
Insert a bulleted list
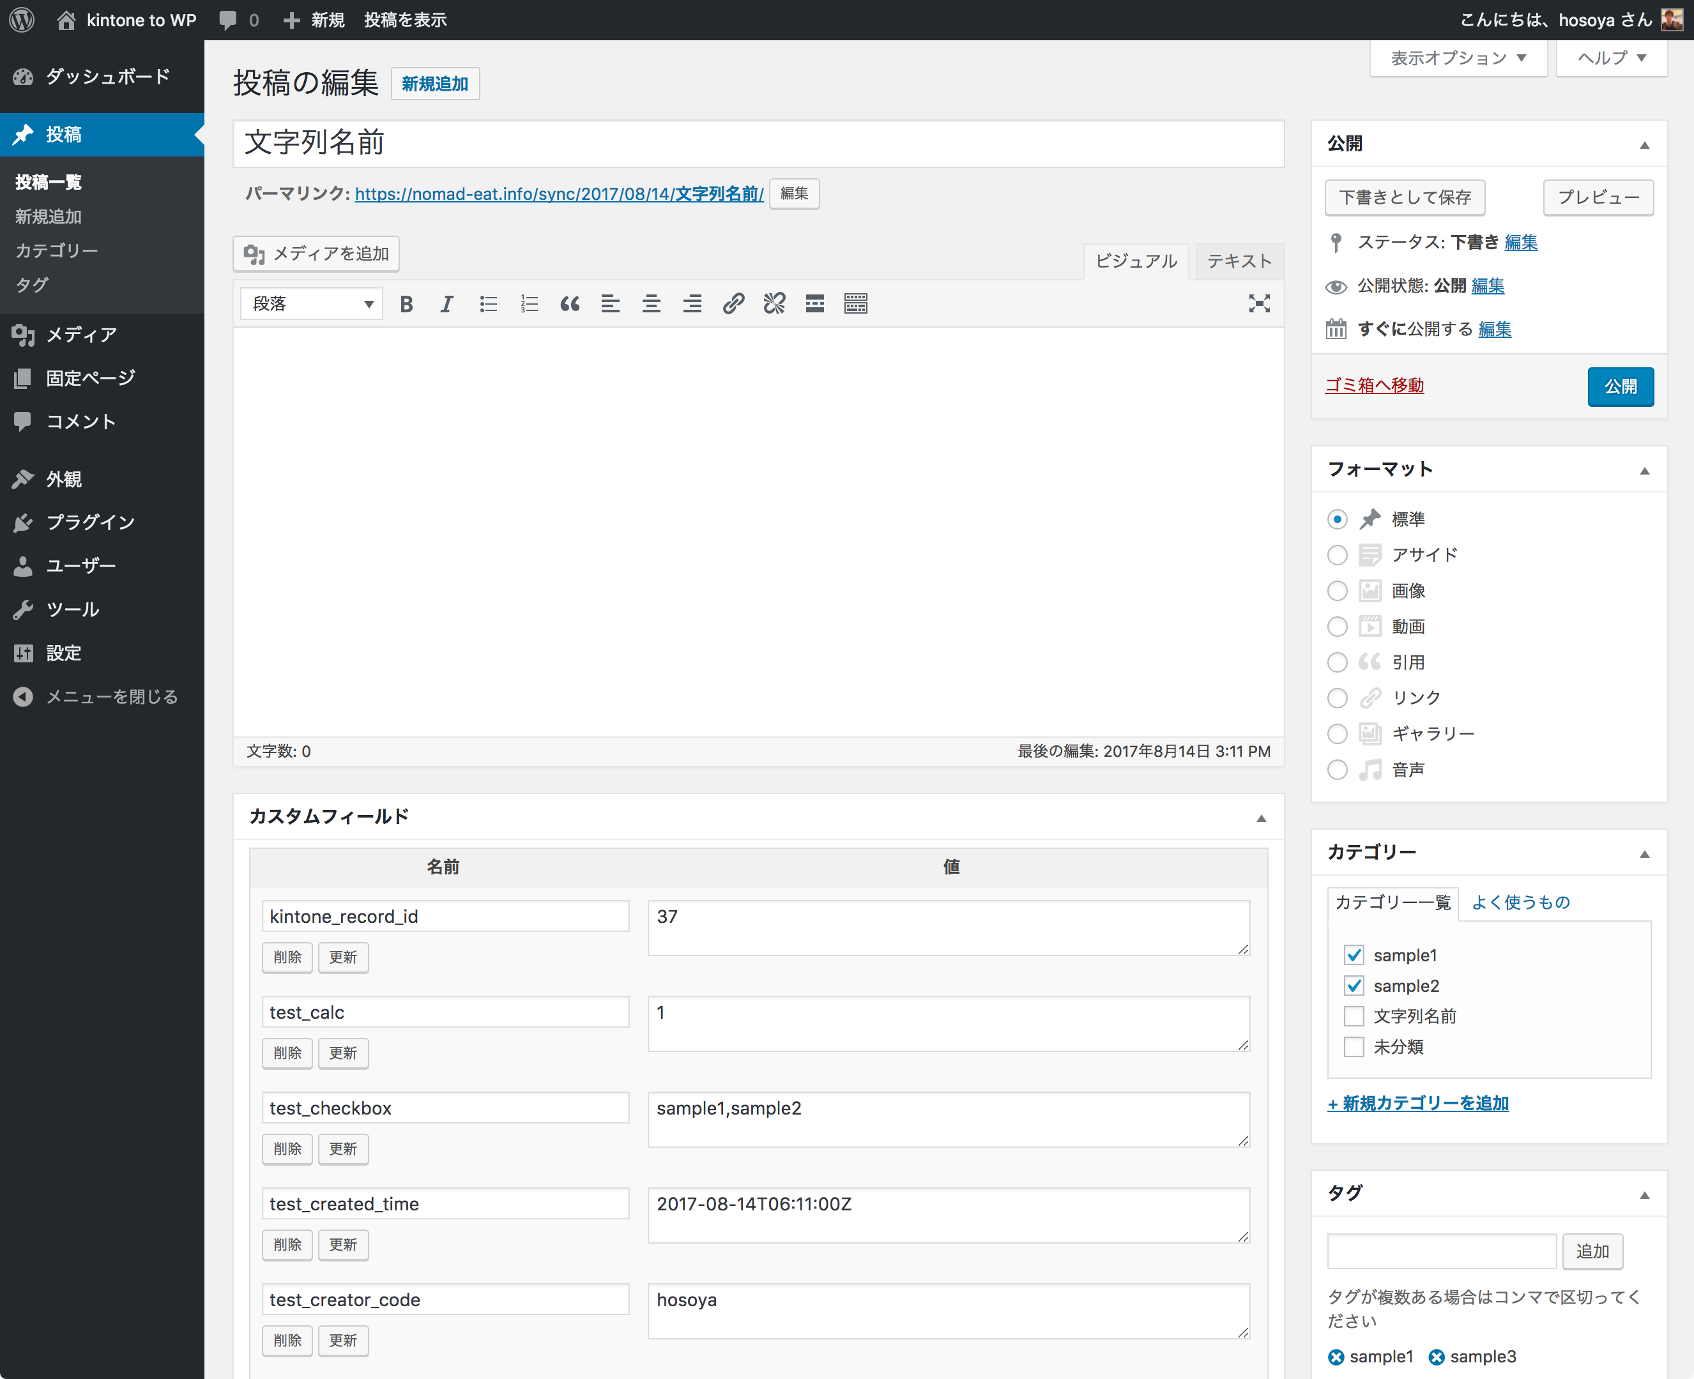tap(489, 303)
